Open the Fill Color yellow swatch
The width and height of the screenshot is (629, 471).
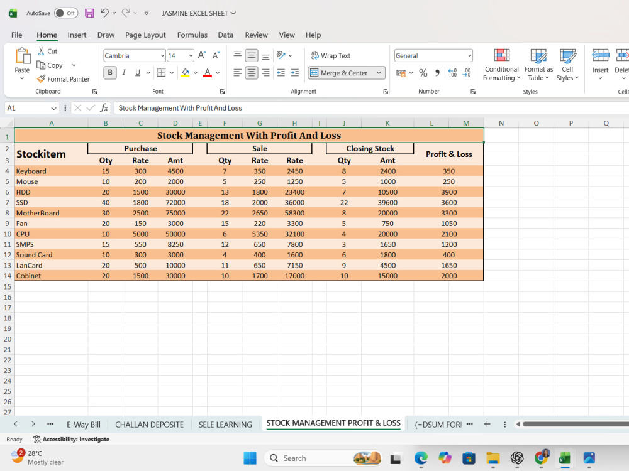tap(185, 73)
